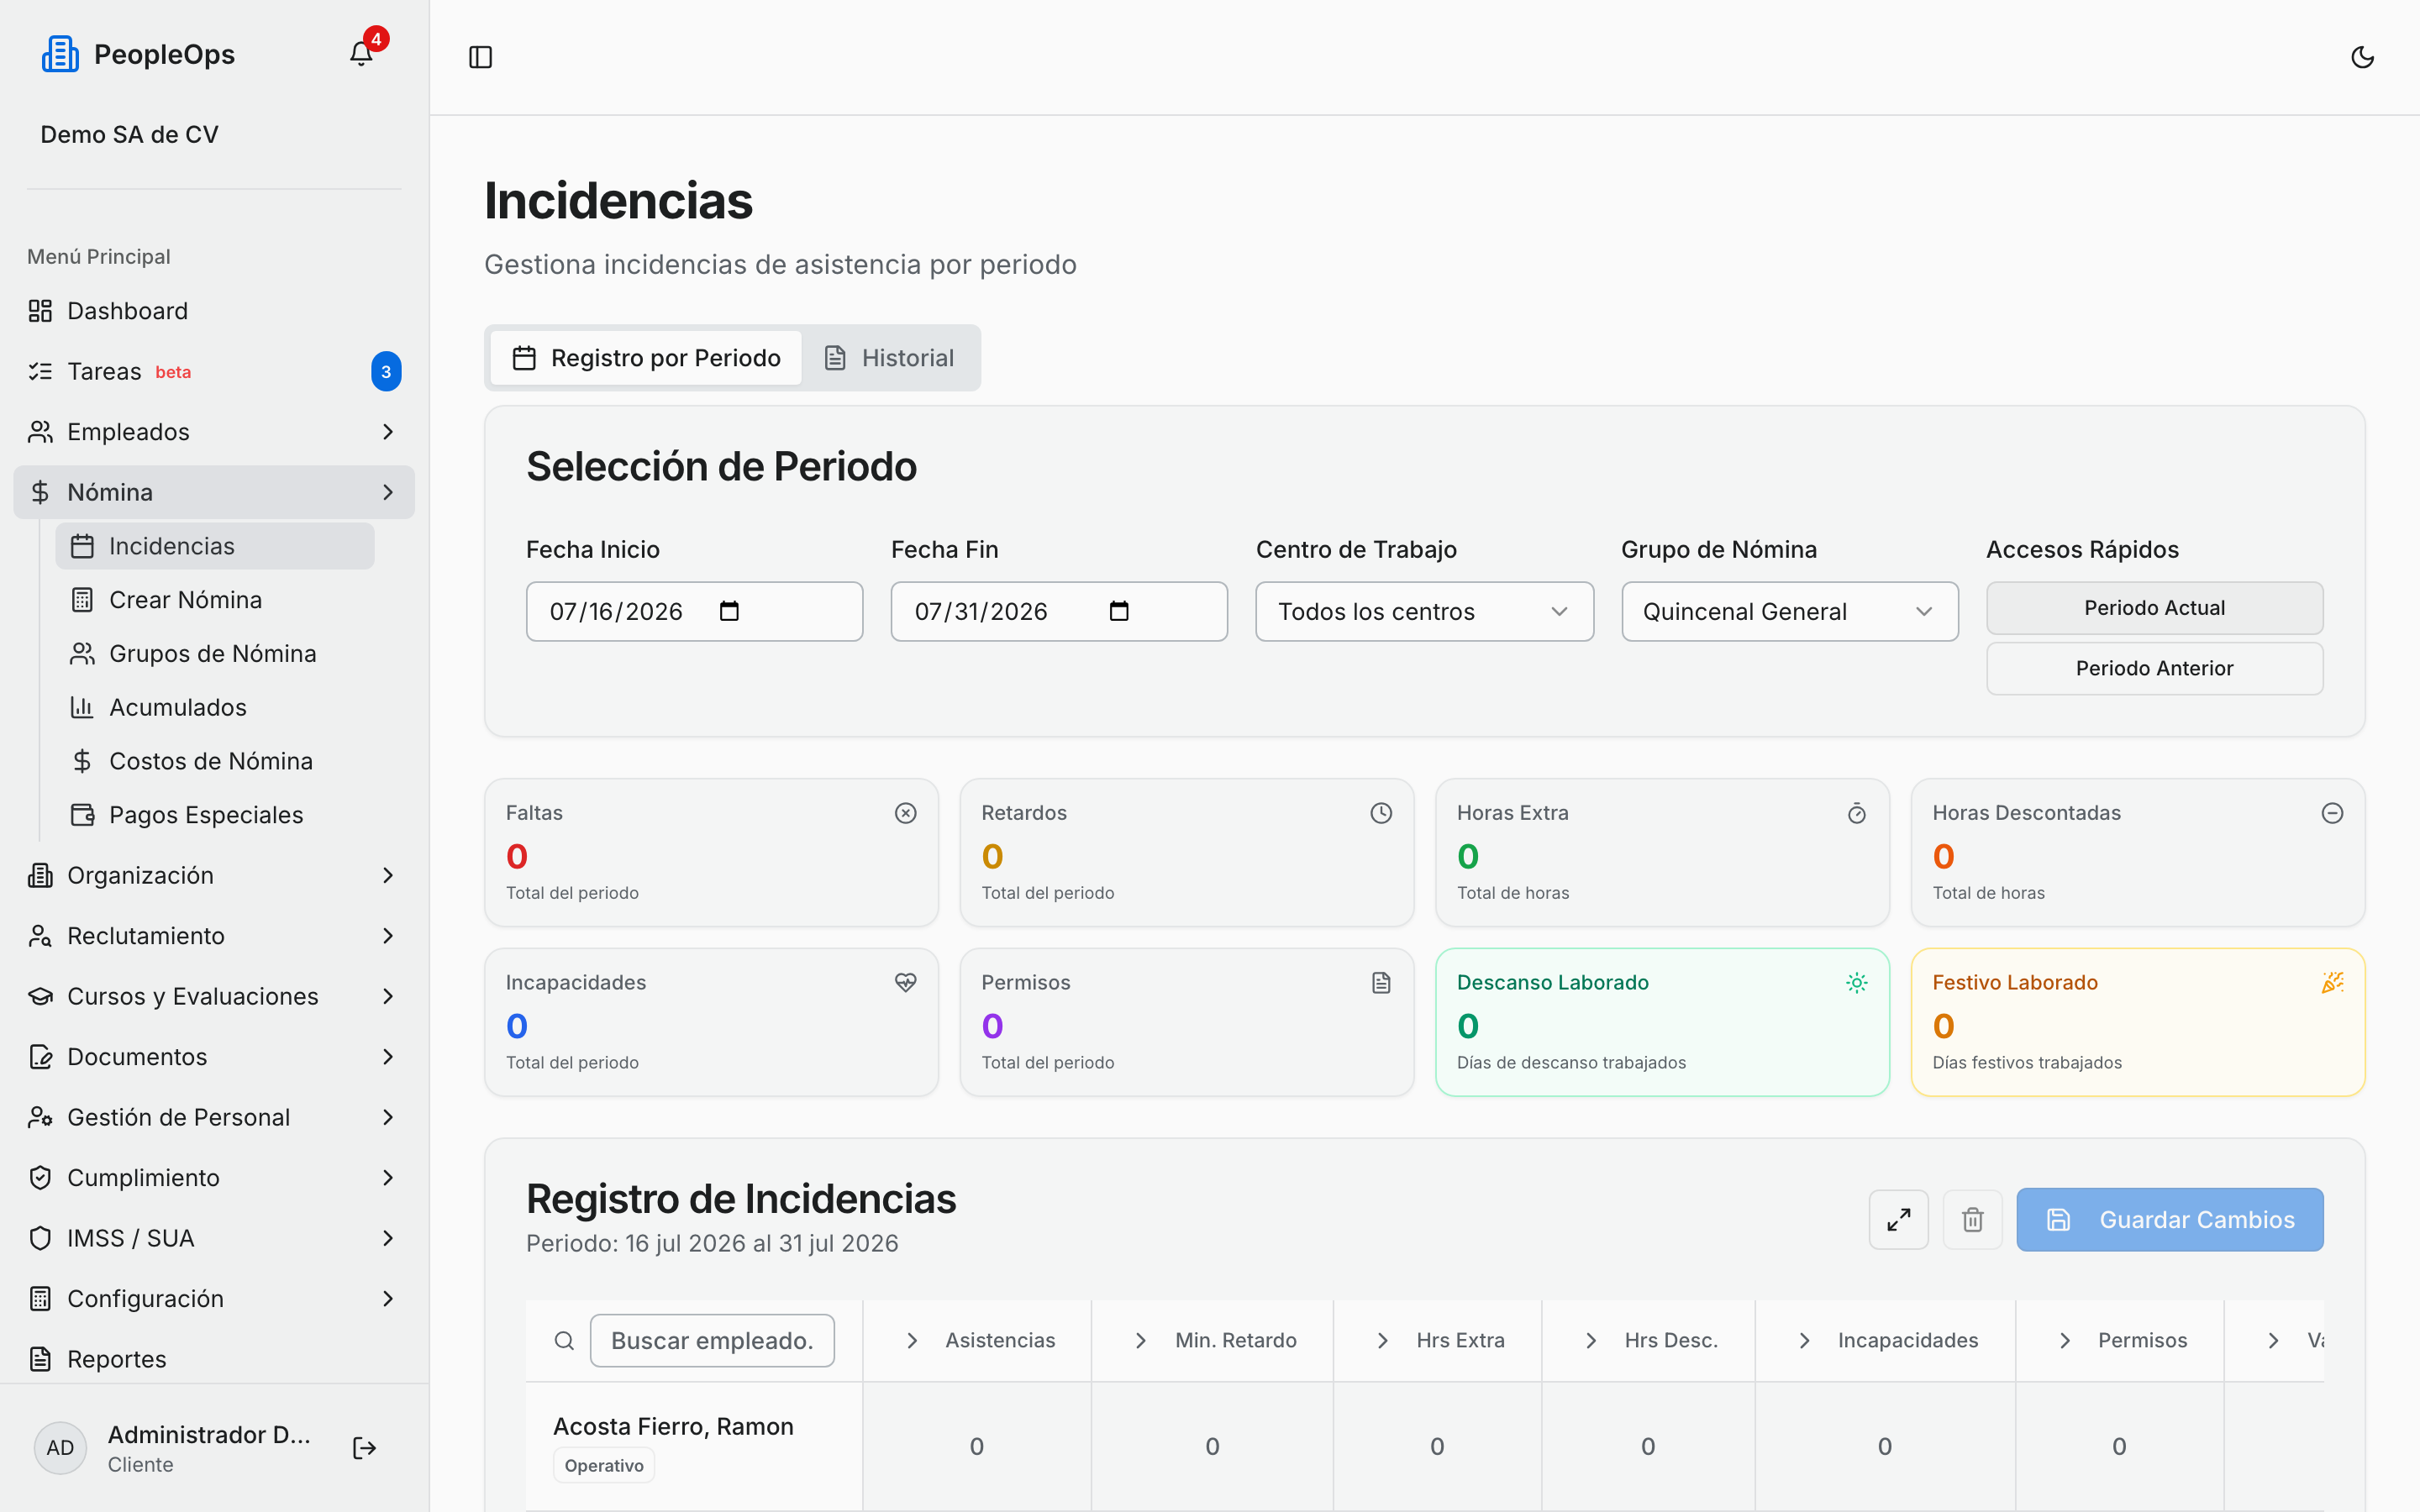Click the Incapacidades heart pulse icon
The width and height of the screenshot is (2420, 1512).
pos(905,983)
